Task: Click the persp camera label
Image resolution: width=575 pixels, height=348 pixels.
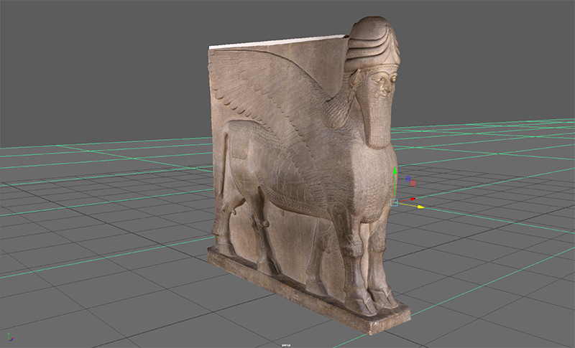Action: (x=286, y=344)
